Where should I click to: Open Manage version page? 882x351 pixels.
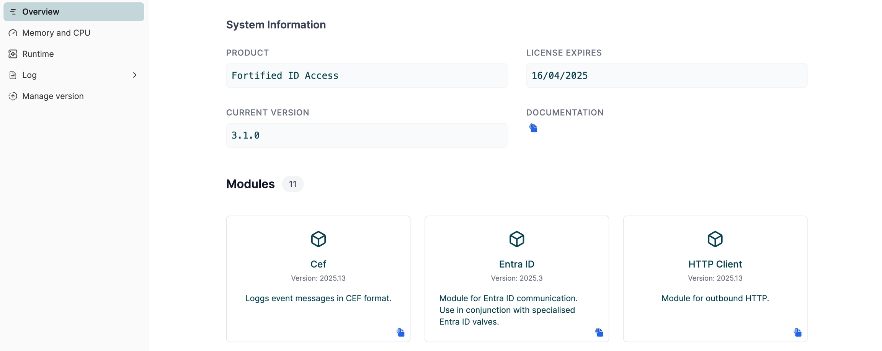click(x=52, y=96)
